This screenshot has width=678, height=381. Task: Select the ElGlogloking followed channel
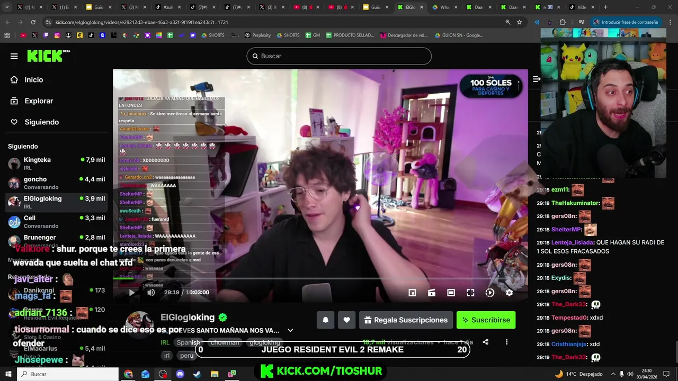(x=56, y=202)
